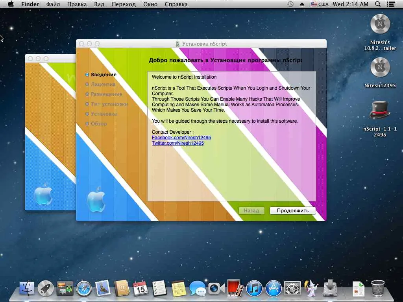The width and height of the screenshot is (403, 302).
Task: Open Contacts address book in Dock
Action: (122, 288)
